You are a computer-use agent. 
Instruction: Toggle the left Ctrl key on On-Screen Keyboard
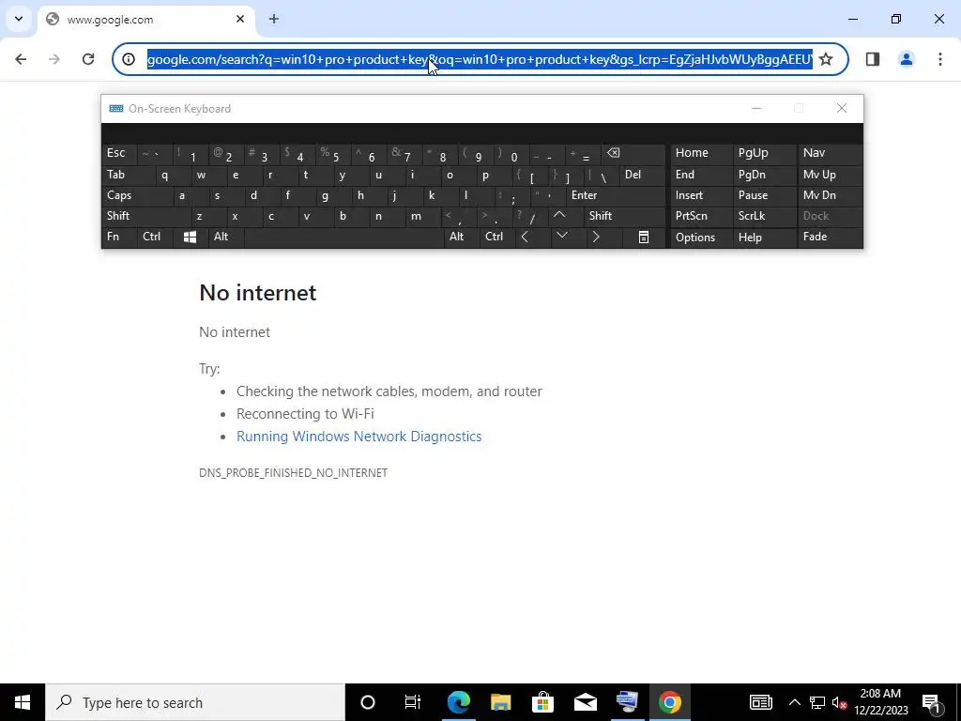155,238
